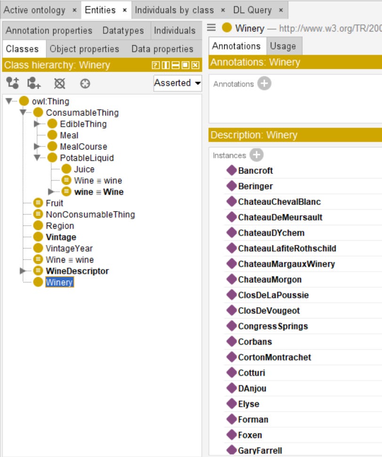
Task: Collapse the owl:Thing node
Action: click(x=9, y=101)
